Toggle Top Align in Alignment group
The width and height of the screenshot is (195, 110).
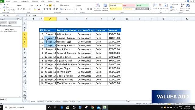[x=44, y=5]
